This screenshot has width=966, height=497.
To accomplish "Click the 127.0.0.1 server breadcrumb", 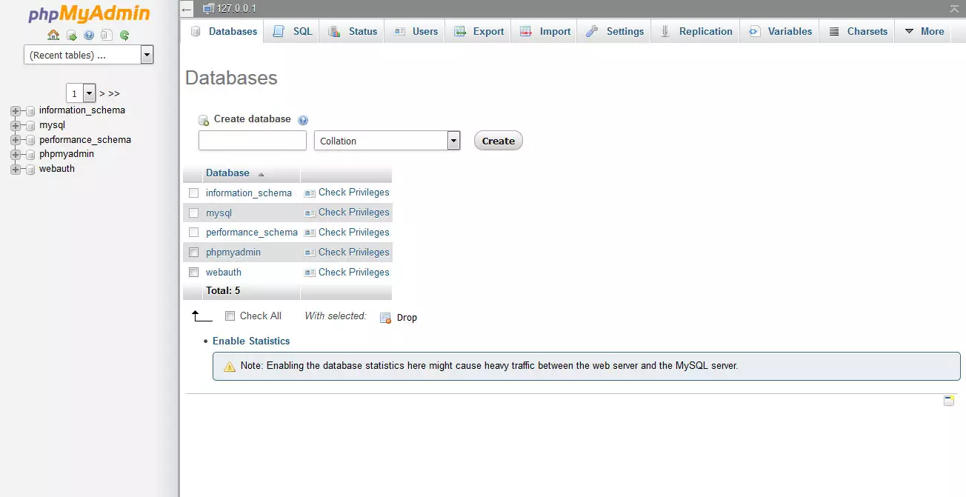I will pos(236,9).
